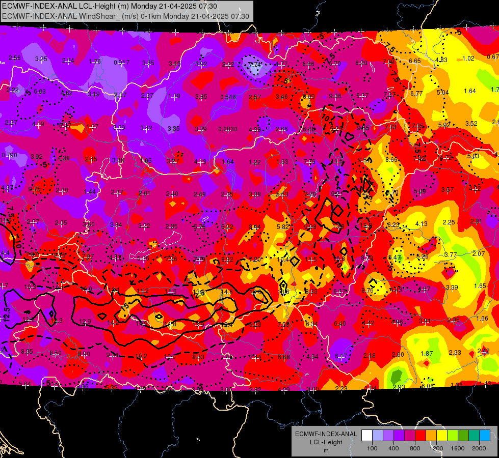
Task: Click the legend title ECMWF-INDEX-ANAL
Action: (326, 434)
